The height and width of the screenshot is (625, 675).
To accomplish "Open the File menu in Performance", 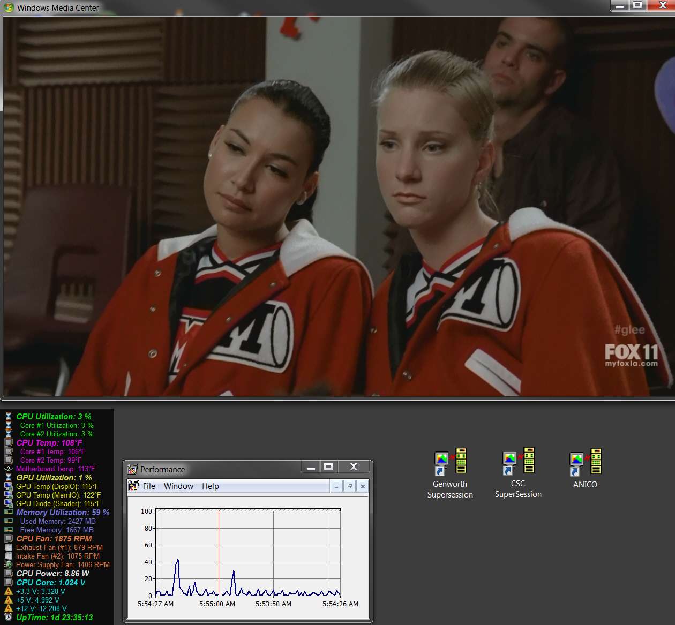I will [149, 486].
